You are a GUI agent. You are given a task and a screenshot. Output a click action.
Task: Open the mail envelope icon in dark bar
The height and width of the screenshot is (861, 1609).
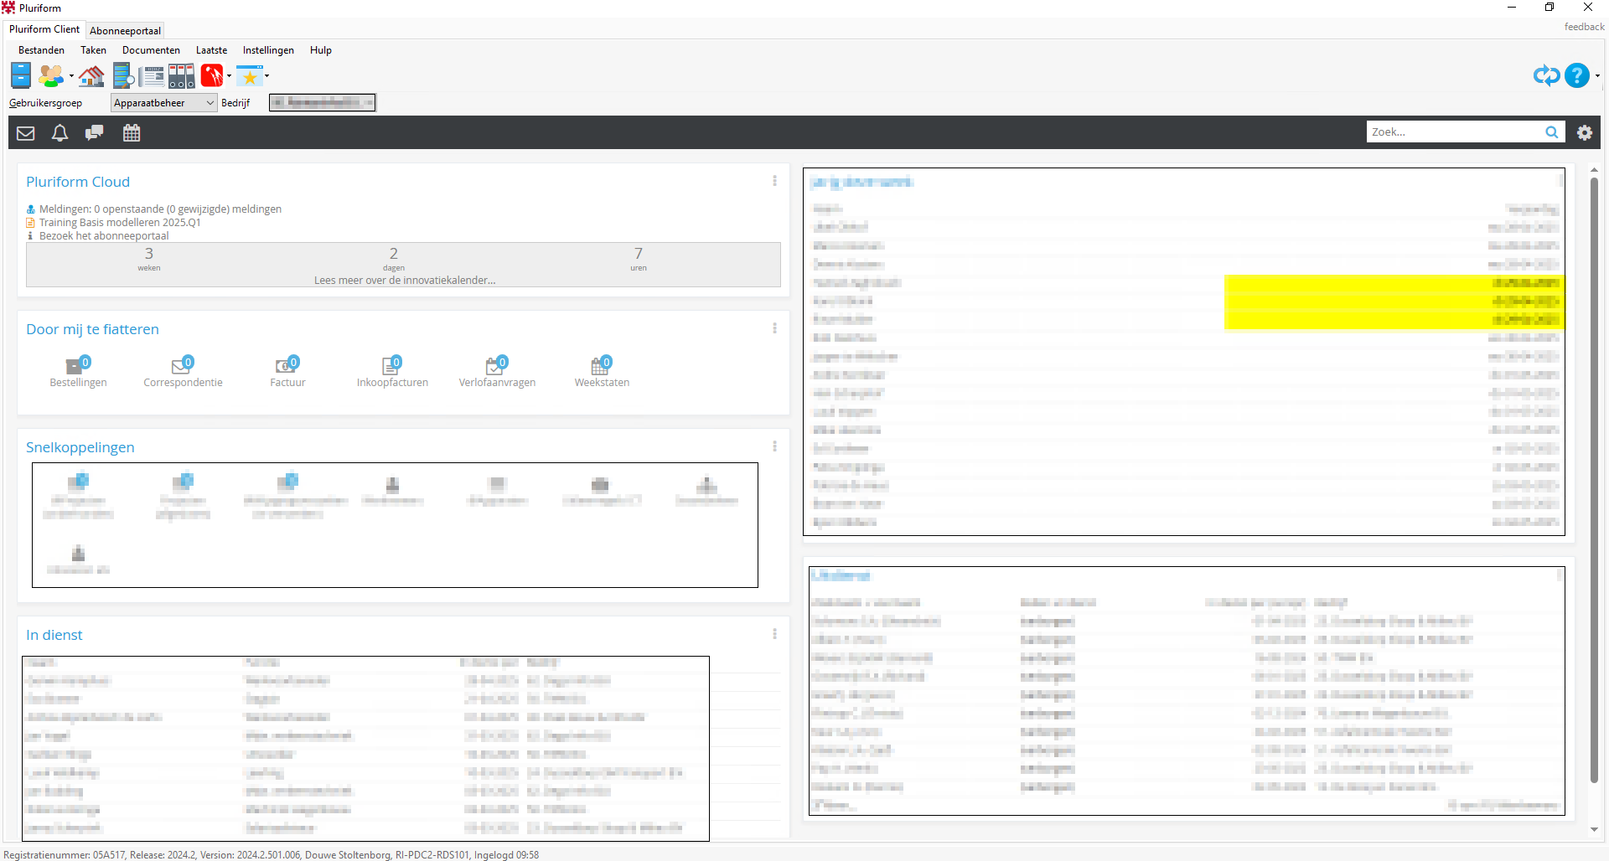(x=26, y=132)
